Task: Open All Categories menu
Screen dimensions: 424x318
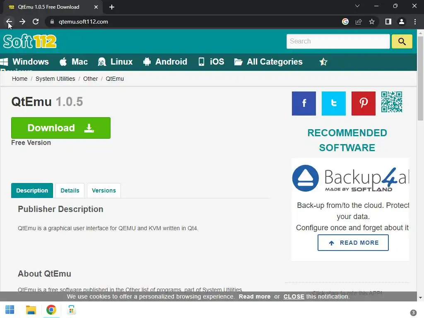Action: tap(268, 62)
